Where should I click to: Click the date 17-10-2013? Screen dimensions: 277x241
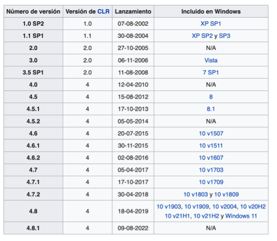pos(133,109)
